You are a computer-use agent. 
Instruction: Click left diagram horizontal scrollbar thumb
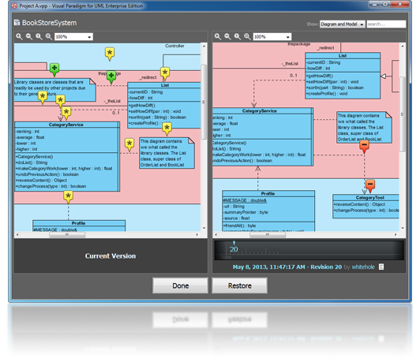67,235
